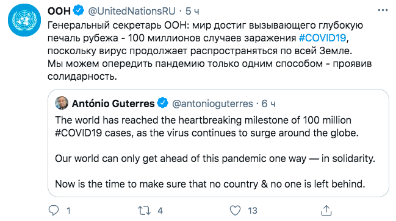
Task: Click the like count number 13
Action: [252, 211]
